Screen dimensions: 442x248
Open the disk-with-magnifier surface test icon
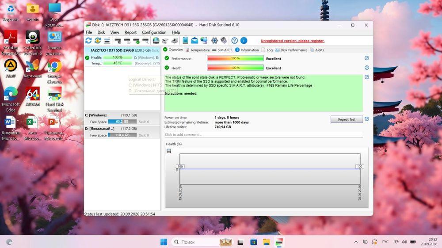(x=145, y=41)
